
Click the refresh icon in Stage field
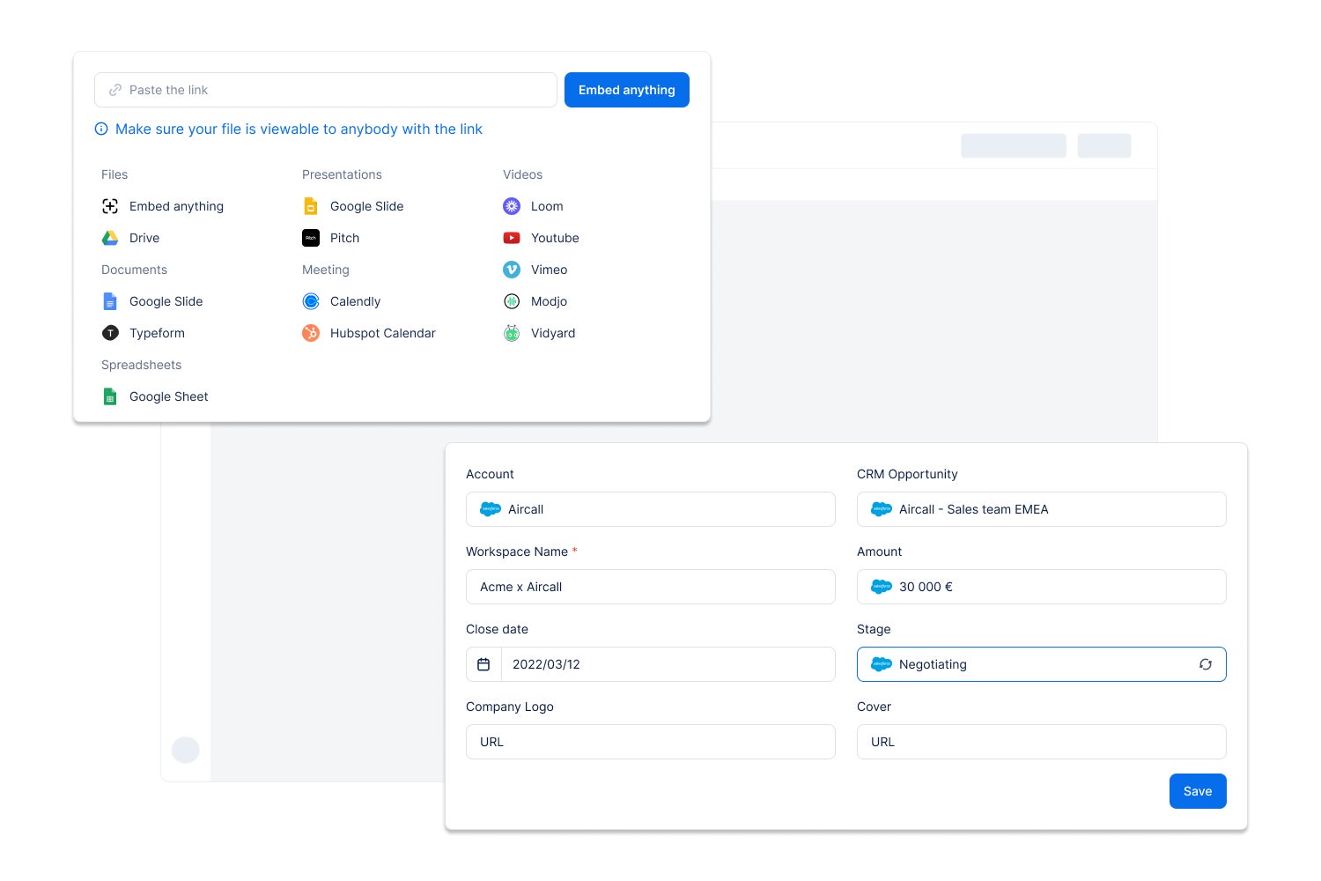pos(1205,664)
